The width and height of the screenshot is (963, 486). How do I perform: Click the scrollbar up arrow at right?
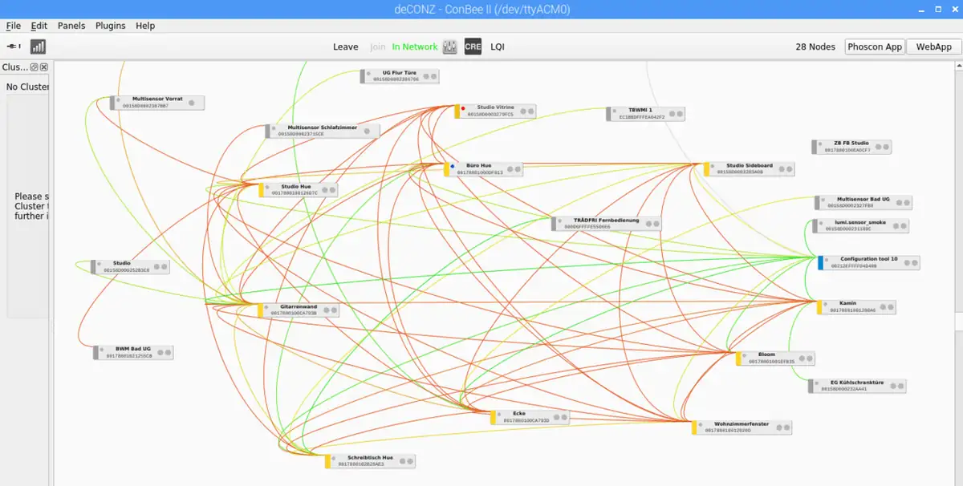pyautogui.click(x=958, y=67)
